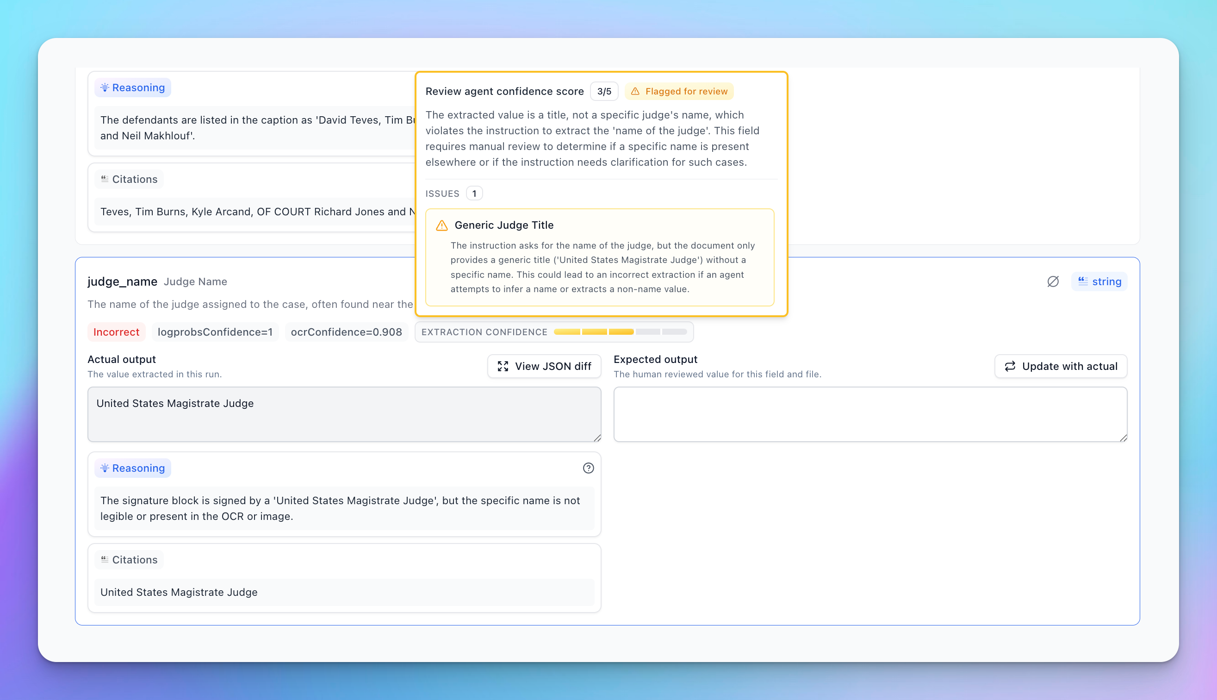Click the help question-mark icon in Reasoning
The height and width of the screenshot is (700, 1217).
pyautogui.click(x=588, y=468)
